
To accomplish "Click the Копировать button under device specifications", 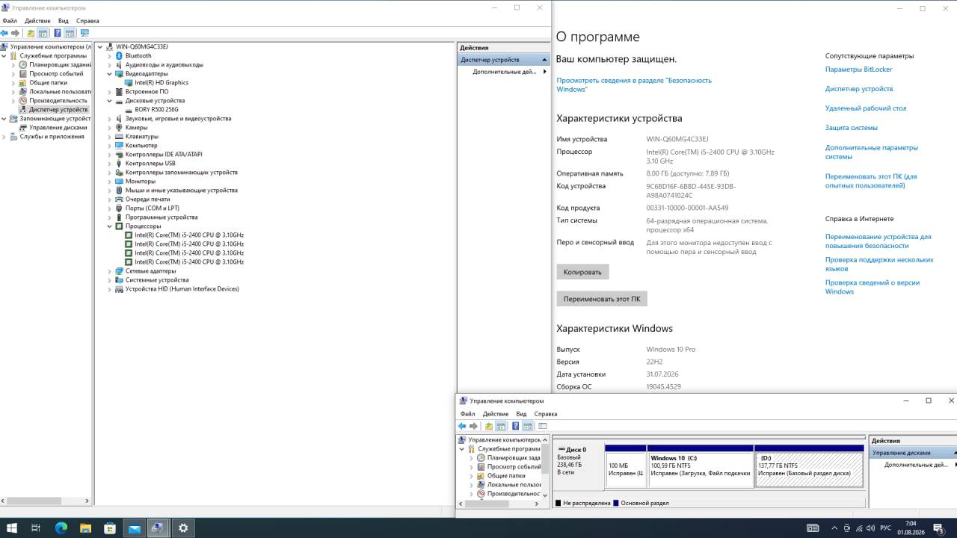I will pos(582,272).
